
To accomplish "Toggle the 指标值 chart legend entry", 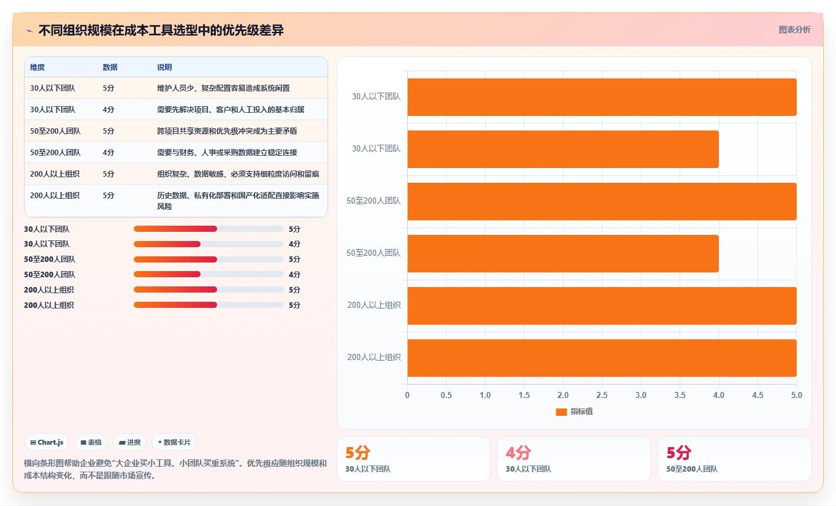I will click(x=574, y=412).
